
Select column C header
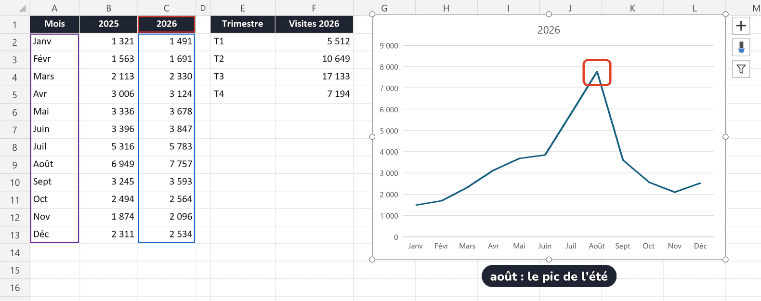point(166,8)
